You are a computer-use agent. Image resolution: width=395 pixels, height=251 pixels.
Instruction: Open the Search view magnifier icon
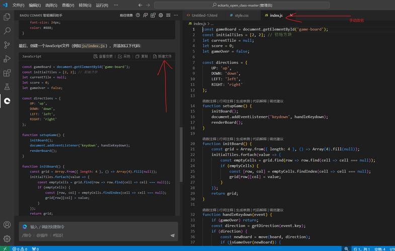tap(7, 31)
